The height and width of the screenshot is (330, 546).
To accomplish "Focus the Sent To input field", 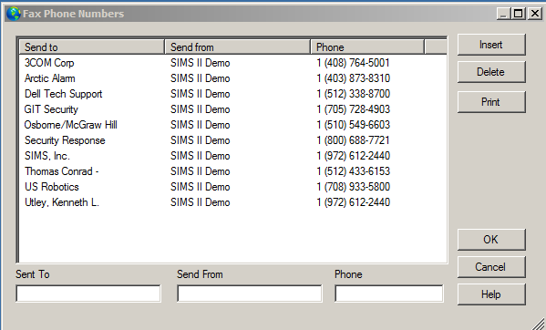I will [x=88, y=294].
